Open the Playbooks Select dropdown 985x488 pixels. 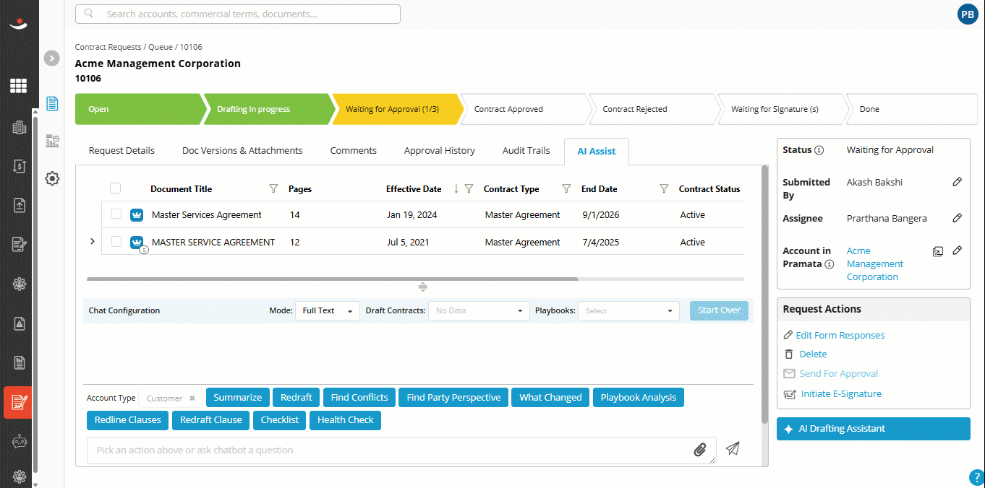pyautogui.click(x=628, y=310)
